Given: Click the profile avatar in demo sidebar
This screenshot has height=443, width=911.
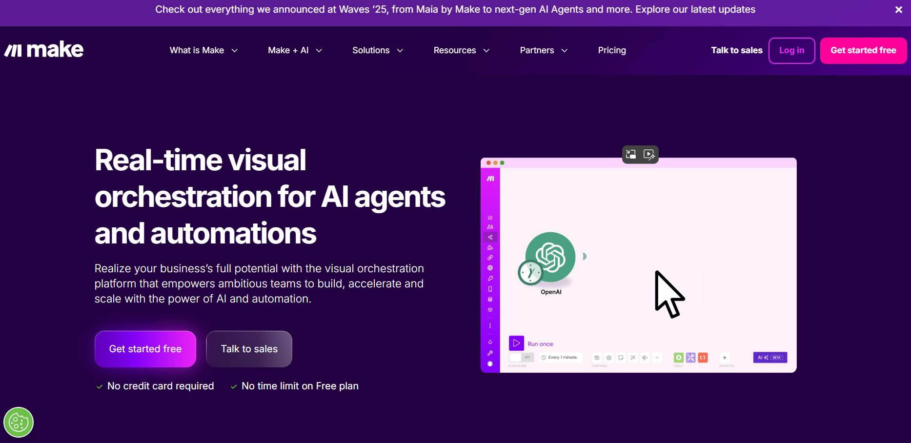Looking at the screenshot, I should [x=490, y=364].
